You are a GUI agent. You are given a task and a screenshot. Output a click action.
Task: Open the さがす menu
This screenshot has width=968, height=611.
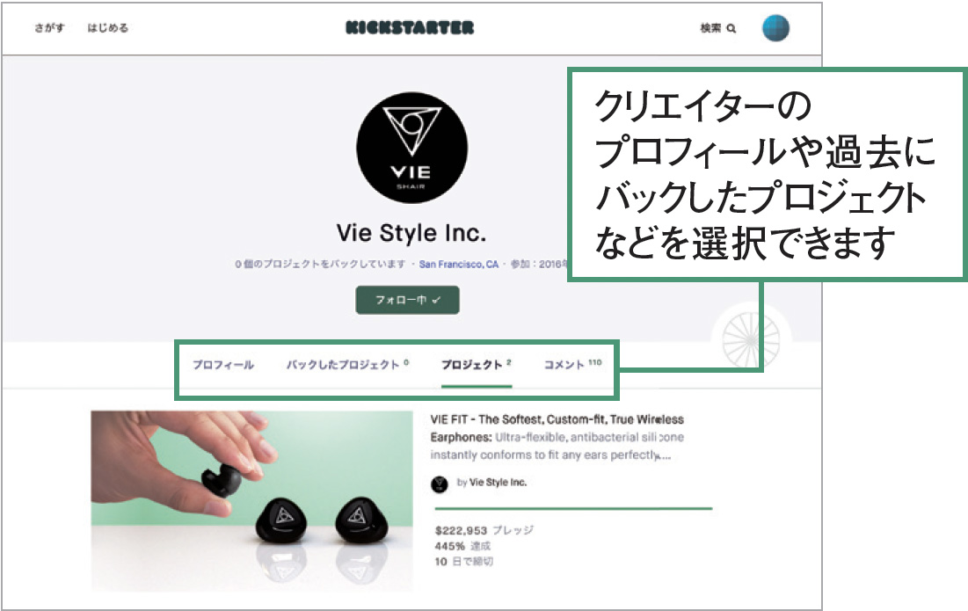click(x=49, y=28)
